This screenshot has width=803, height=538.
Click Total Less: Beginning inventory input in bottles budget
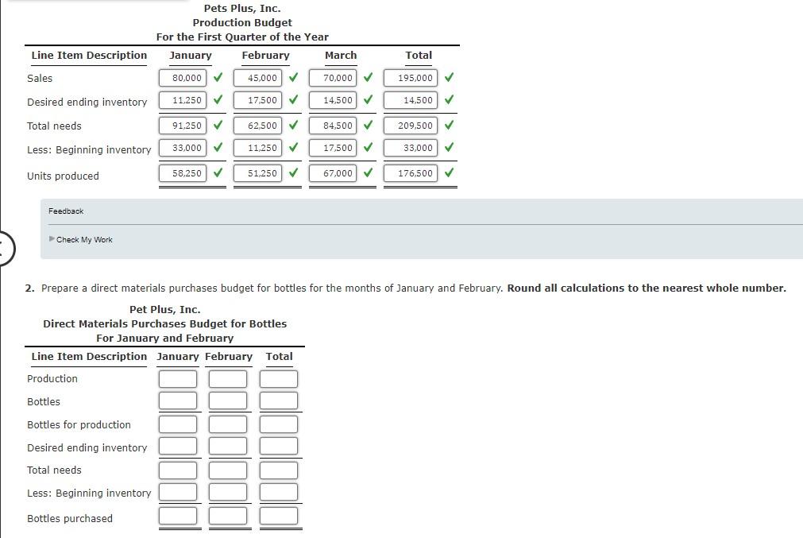pyautogui.click(x=279, y=492)
